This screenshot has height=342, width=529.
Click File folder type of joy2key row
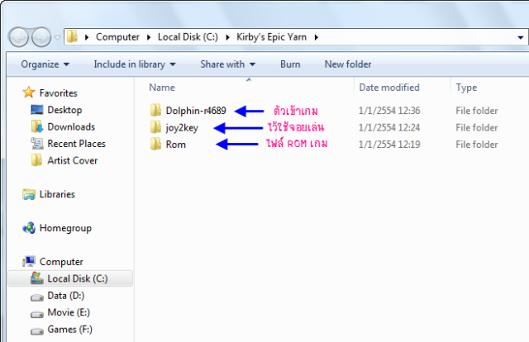[476, 127]
